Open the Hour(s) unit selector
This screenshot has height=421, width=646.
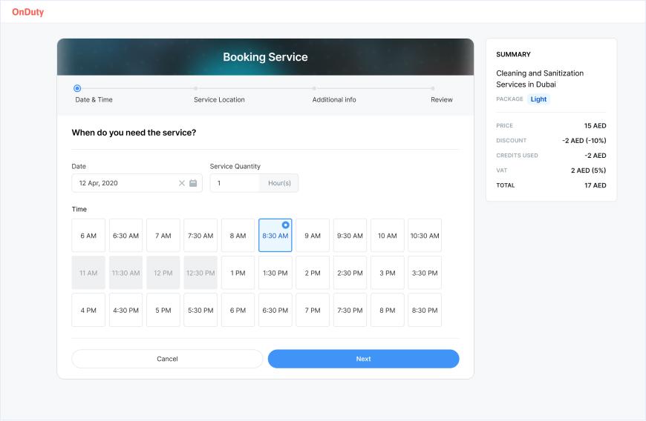click(279, 183)
